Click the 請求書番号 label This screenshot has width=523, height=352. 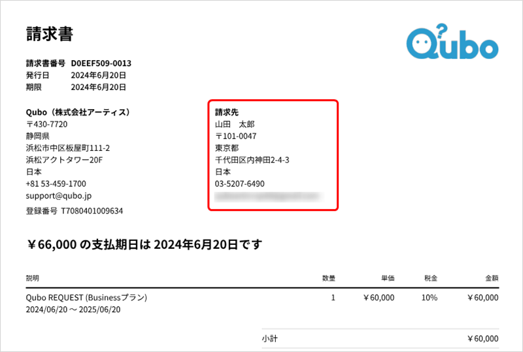pos(46,63)
